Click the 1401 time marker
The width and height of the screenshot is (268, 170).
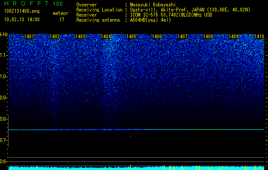29,36
